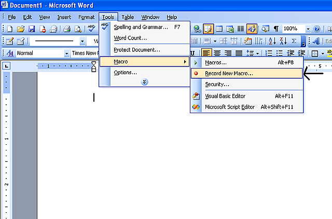Sort Ascending with the A-Z icon

(x=272, y=41)
